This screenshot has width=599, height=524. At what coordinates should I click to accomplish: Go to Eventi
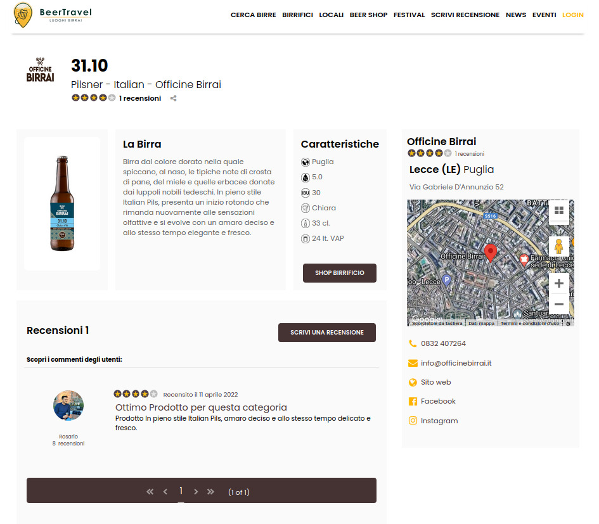tap(544, 15)
